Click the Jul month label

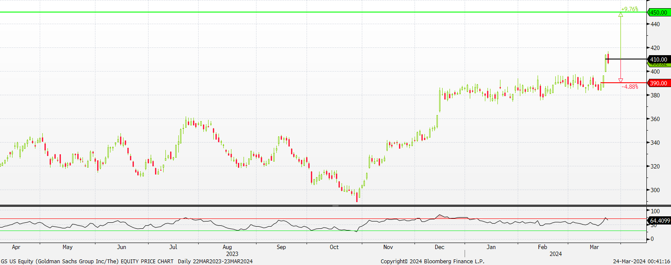(173, 248)
